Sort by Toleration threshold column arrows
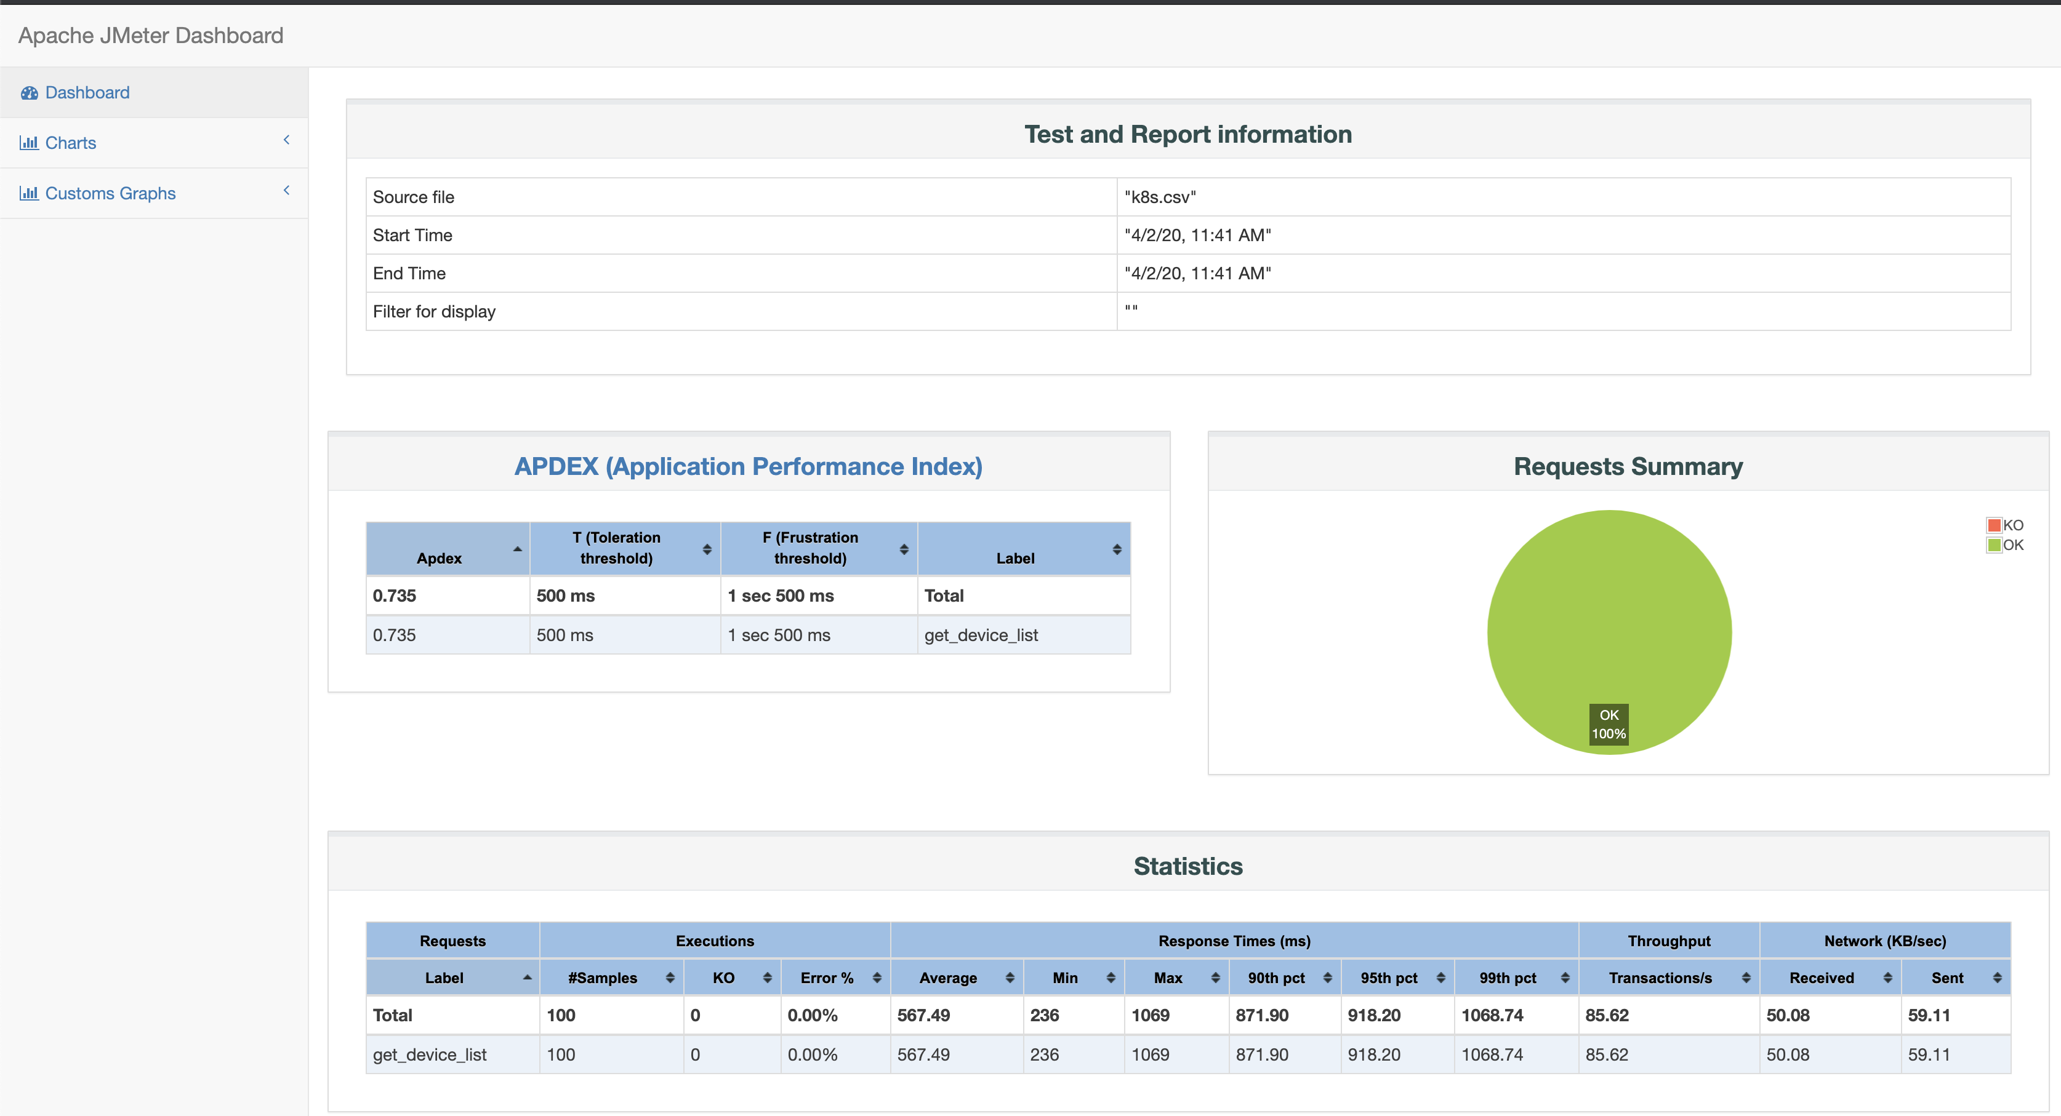 (x=707, y=549)
